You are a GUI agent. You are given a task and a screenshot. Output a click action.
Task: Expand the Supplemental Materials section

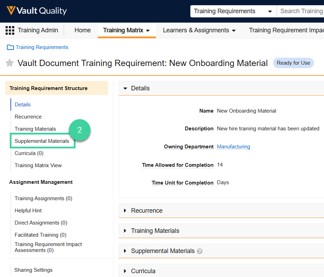coord(125,251)
